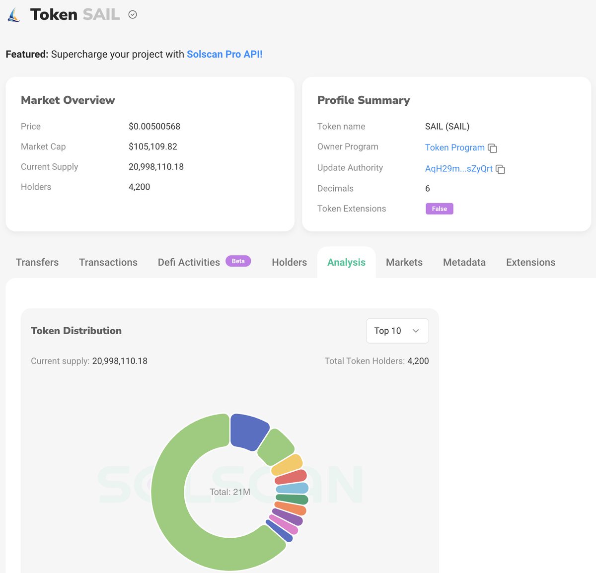
Task: Click the Total: 21M chart label
Action: coord(230,492)
